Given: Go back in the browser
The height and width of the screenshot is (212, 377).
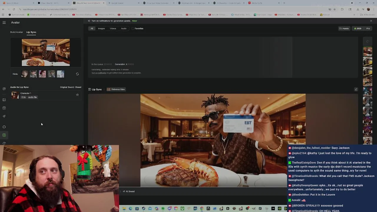Looking at the screenshot, I should (x=3, y=9).
